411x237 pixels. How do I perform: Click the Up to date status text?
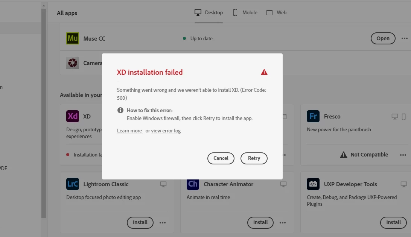coord(201,38)
